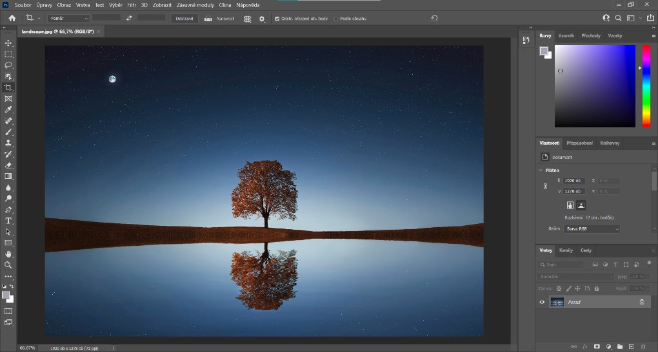The image size is (658, 352).
Task: Open the Filtr menu
Action: (x=131, y=5)
